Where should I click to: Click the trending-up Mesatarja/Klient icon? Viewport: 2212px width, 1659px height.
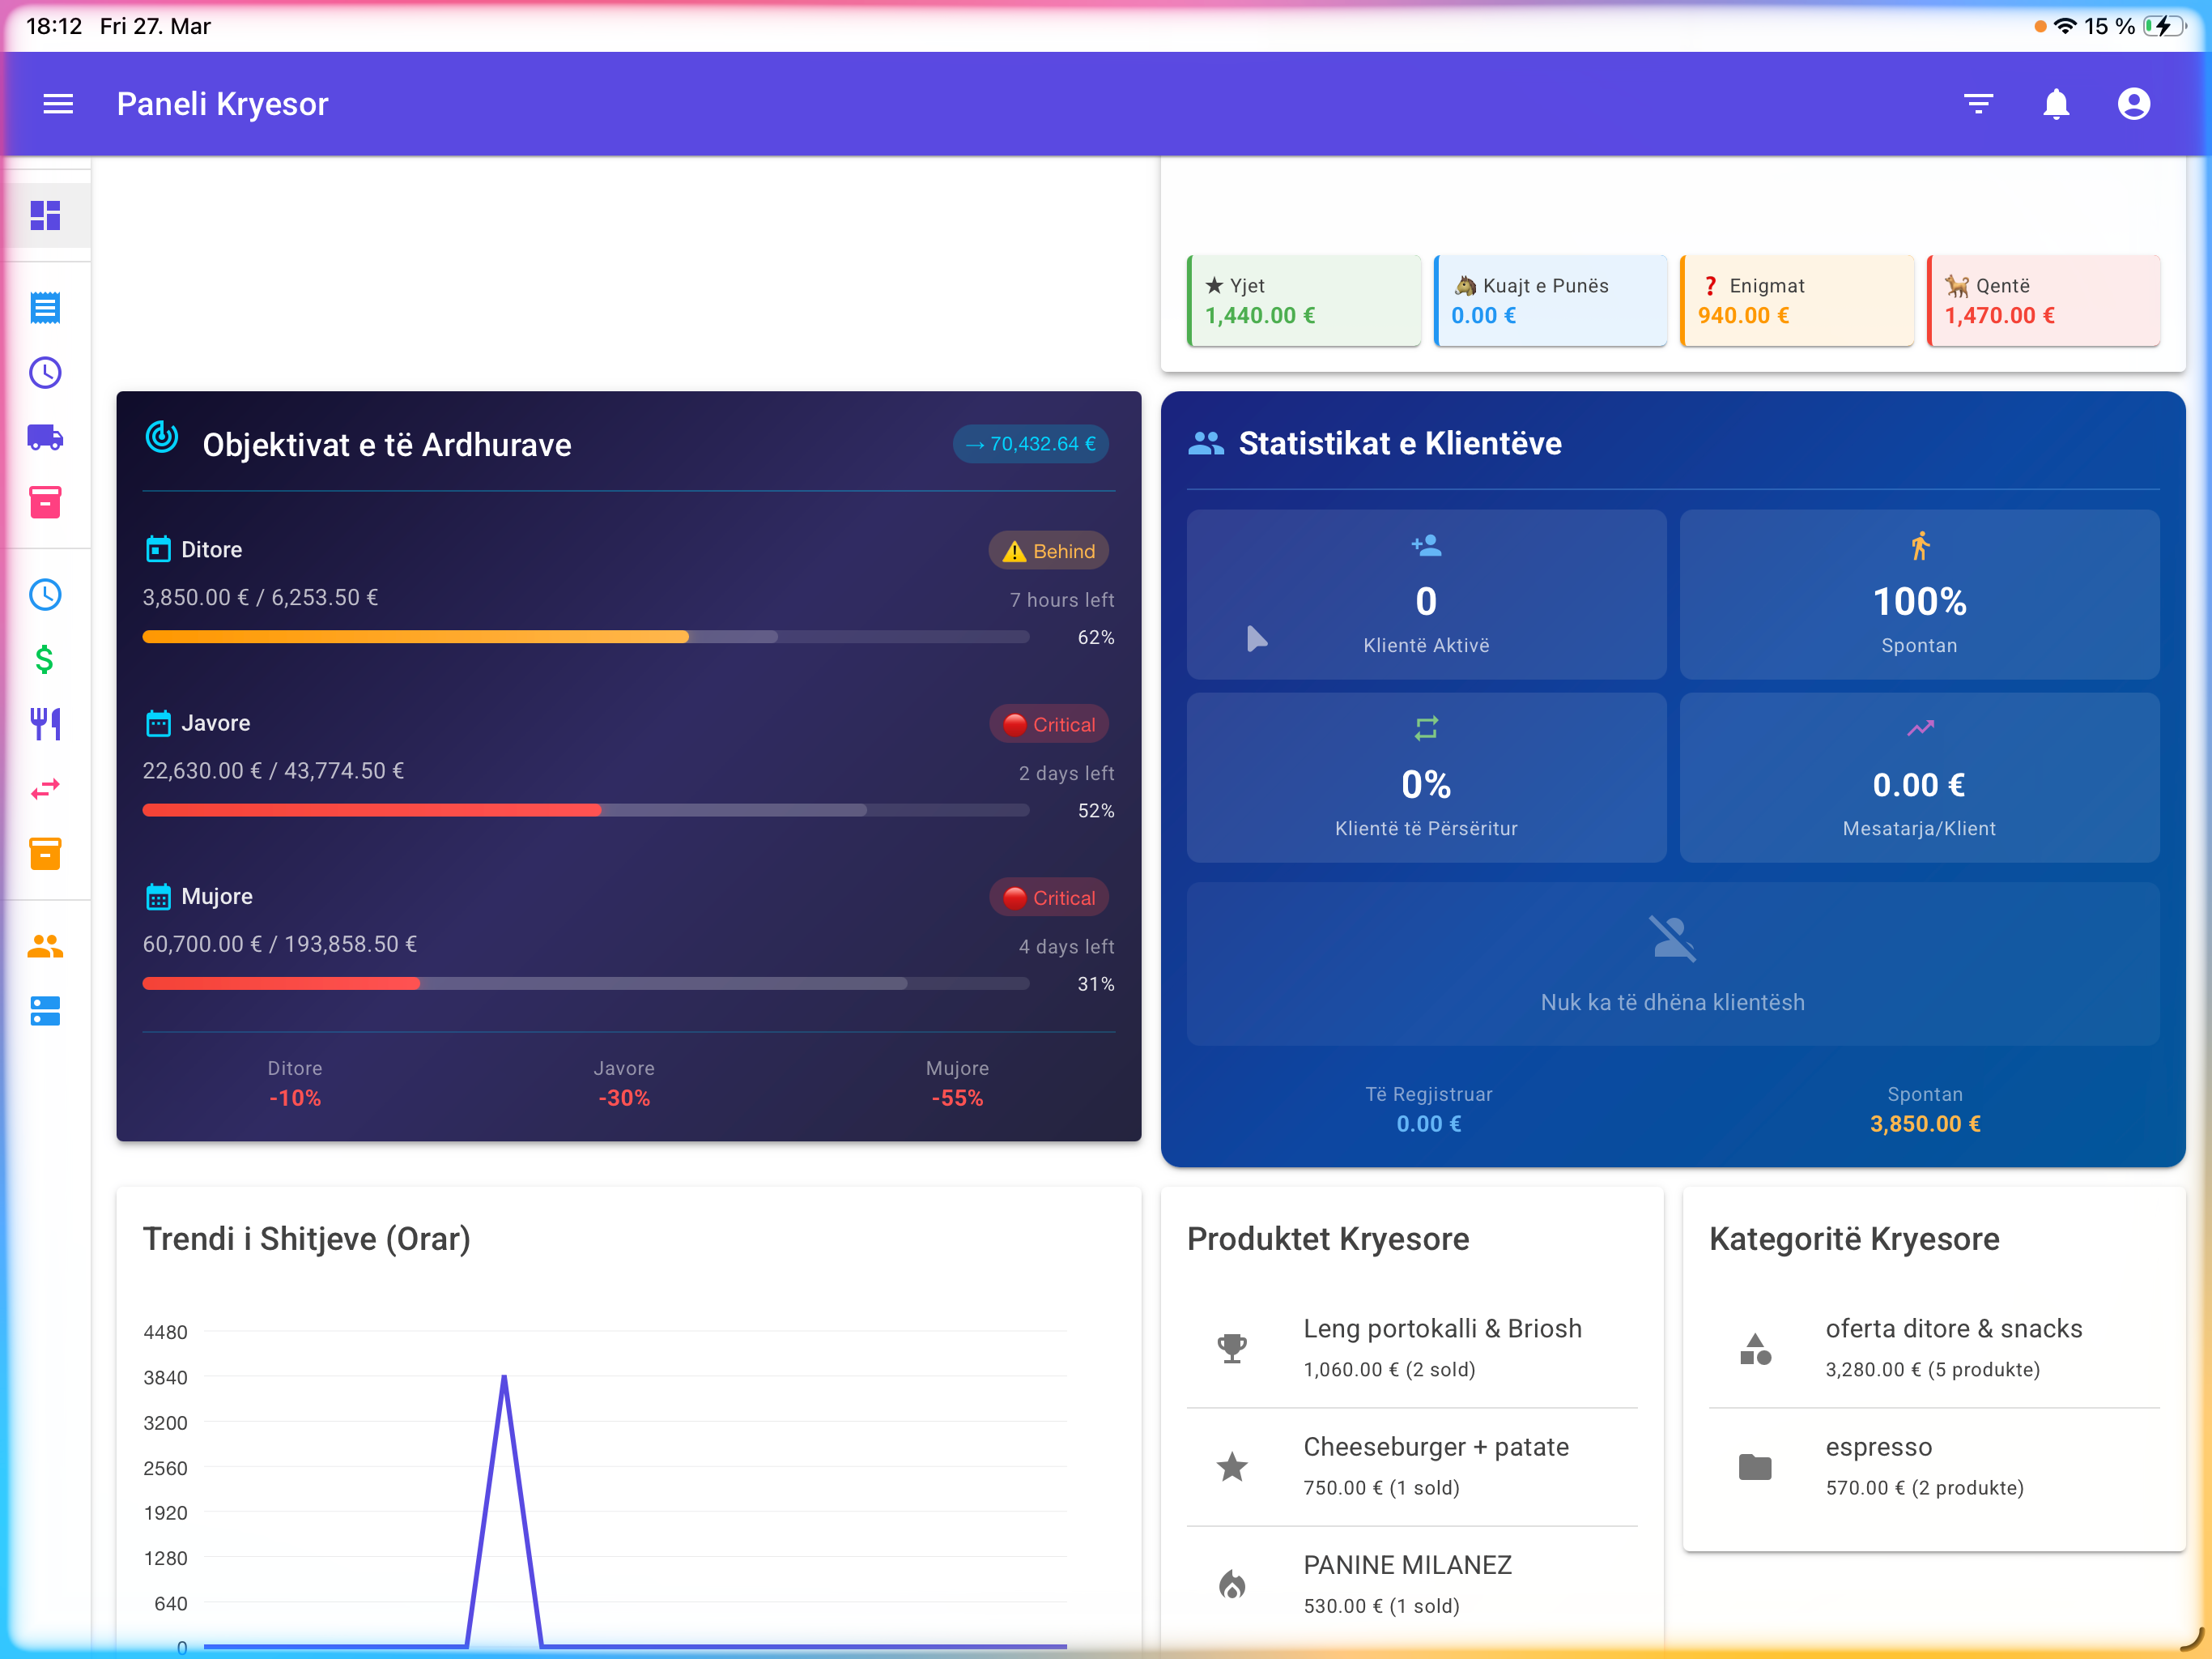click(x=1919, y=728)
